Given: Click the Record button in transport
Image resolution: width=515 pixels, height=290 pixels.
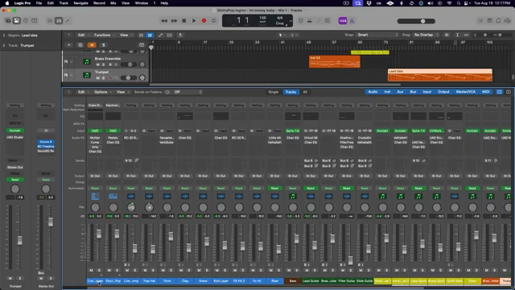Looking at the screenshot, I should pos(204,21).
